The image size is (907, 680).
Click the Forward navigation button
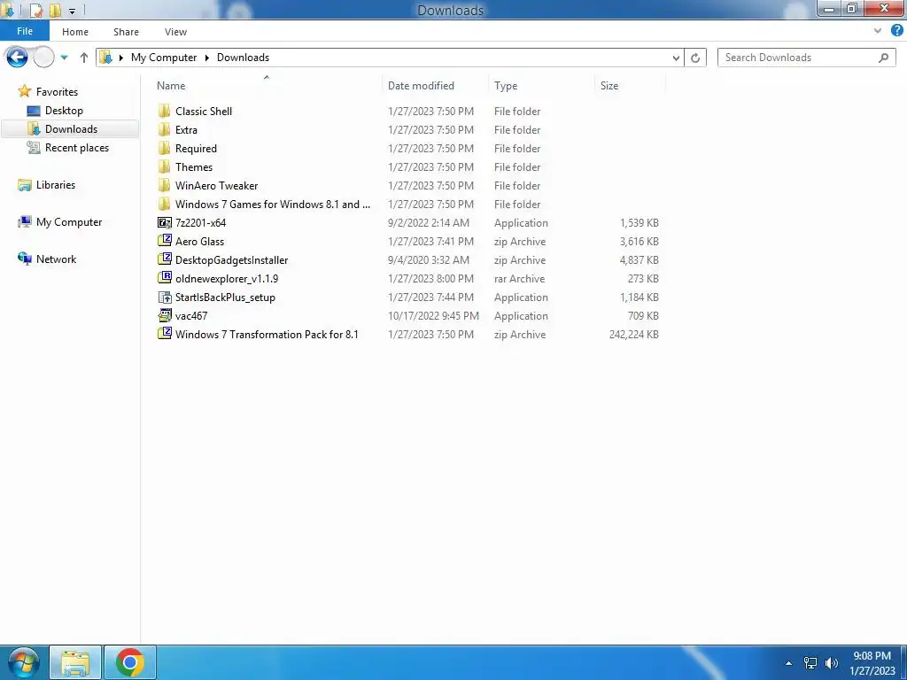pyautogui.click(x=44, y=58)
